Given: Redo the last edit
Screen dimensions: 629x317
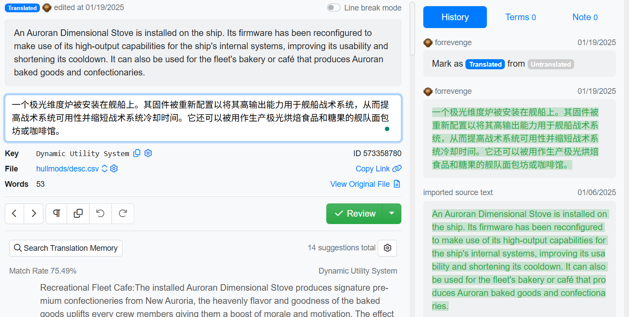Looking at the screenshot, I should click(x=123, y=214).
